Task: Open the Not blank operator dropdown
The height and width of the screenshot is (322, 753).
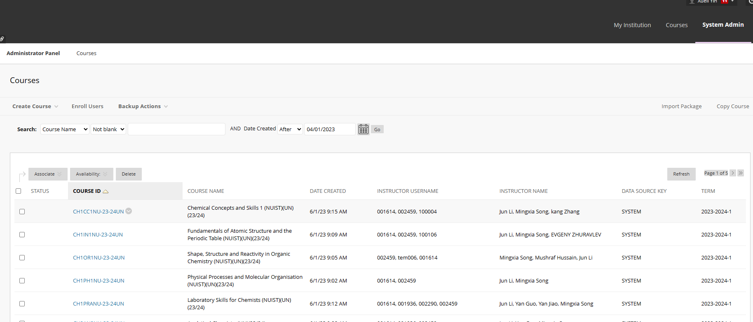Action: (x=108, y=129)
